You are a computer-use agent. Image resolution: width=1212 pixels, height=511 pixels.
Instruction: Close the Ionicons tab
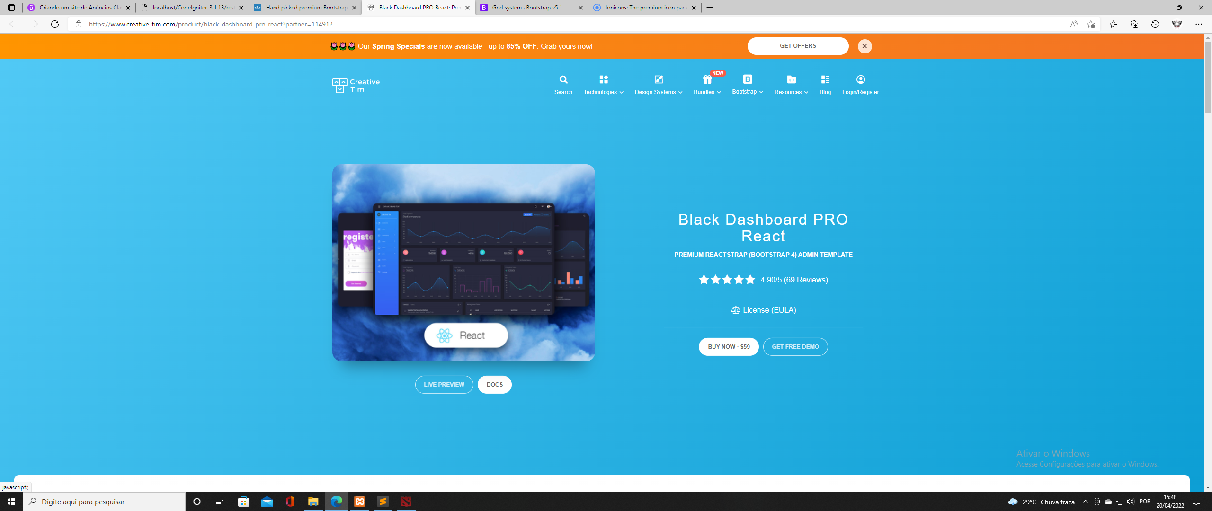click(694, 8)
